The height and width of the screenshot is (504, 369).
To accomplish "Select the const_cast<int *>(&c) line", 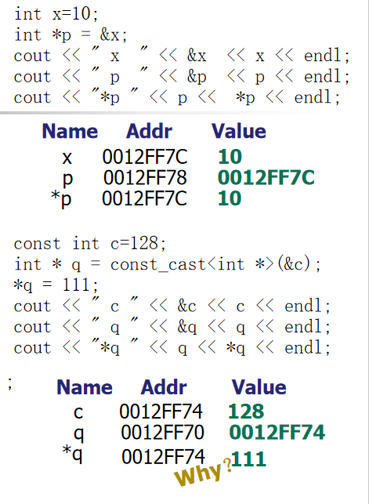I will pyautogui.click(x=168, y=264).
